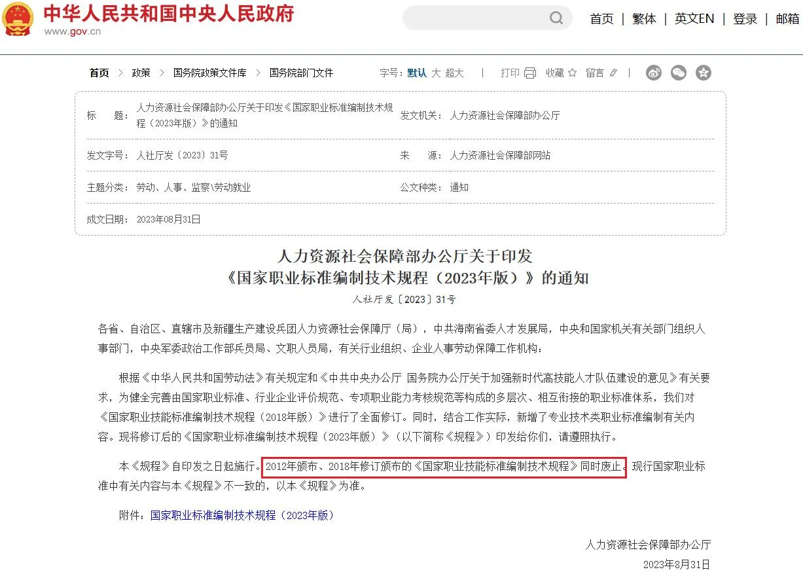Viewport: 803px width, 576px height.
Task: Click the search magnifier icon
Action: click(556, 18)
